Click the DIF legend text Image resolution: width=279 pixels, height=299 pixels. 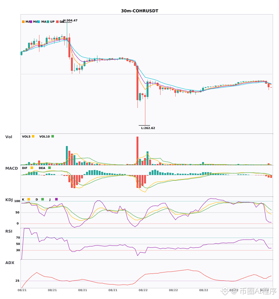pyautogui.click(x=25, y=168)
